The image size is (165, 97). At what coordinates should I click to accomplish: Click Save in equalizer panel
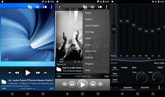(134, 68)
